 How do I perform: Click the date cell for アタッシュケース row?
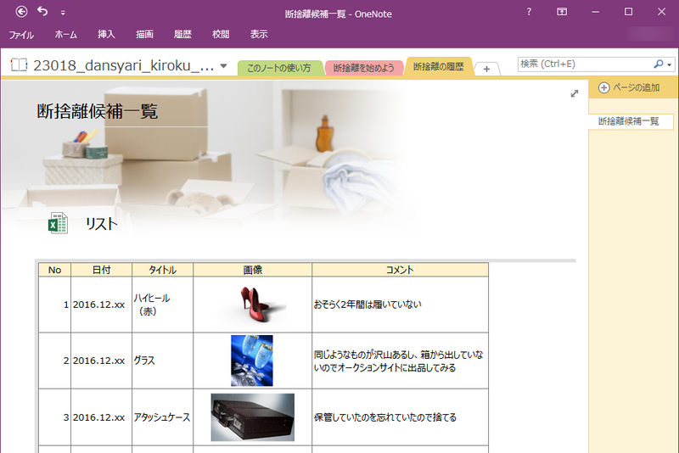pos(101,417)
